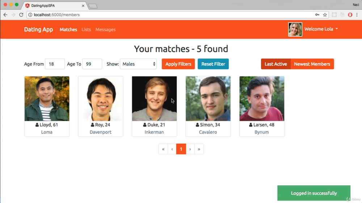Open the Show gender dropdown
The height and width of the screenshot is (203, 362).
pyautogui.click(x=138, y=64)
